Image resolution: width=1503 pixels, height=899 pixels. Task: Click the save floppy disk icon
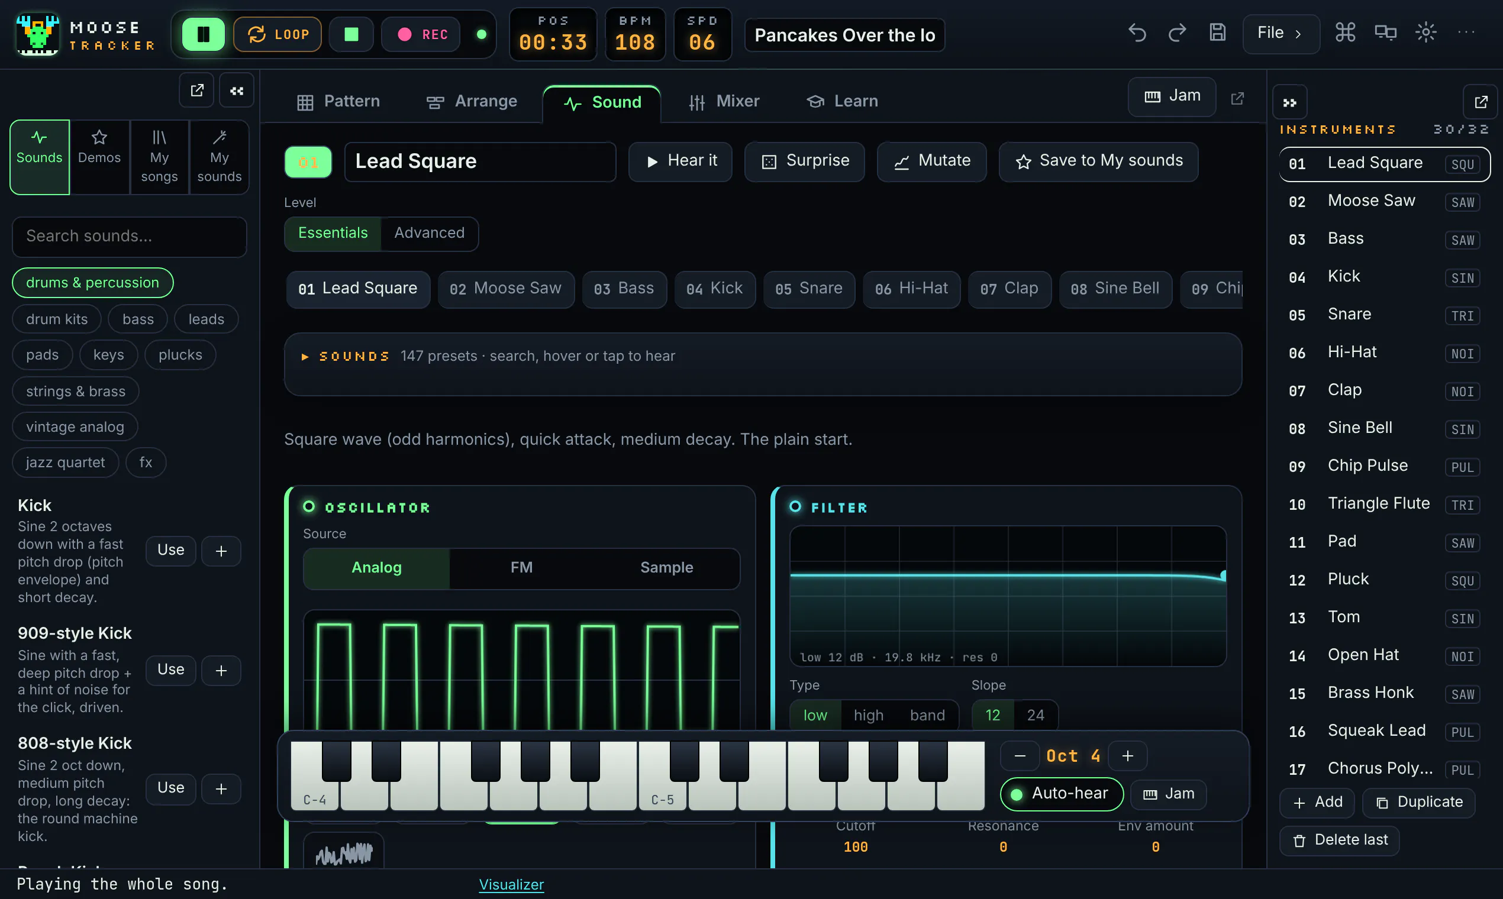[1218, 33]
